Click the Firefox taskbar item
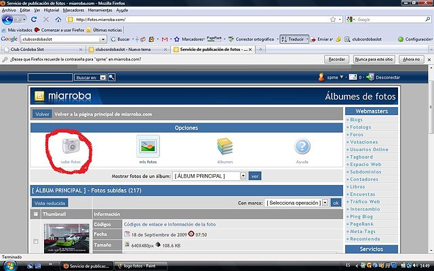The image size is (434, 271). (x=87, y=266)
